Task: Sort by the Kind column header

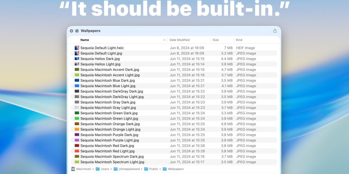Action: (239, 40)
